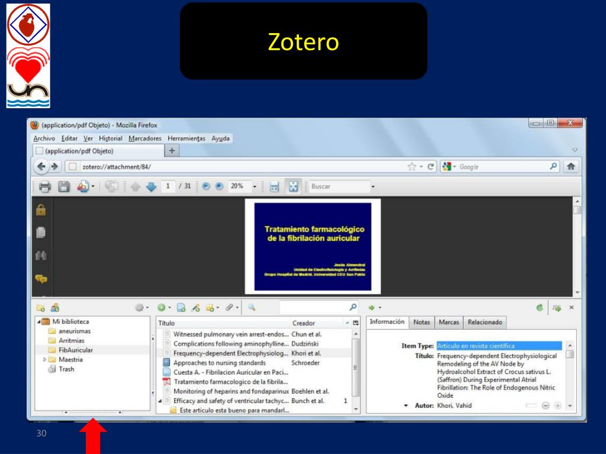Create new item from current page
Viewport: 606px width, 454px height.
click(181, 307)
